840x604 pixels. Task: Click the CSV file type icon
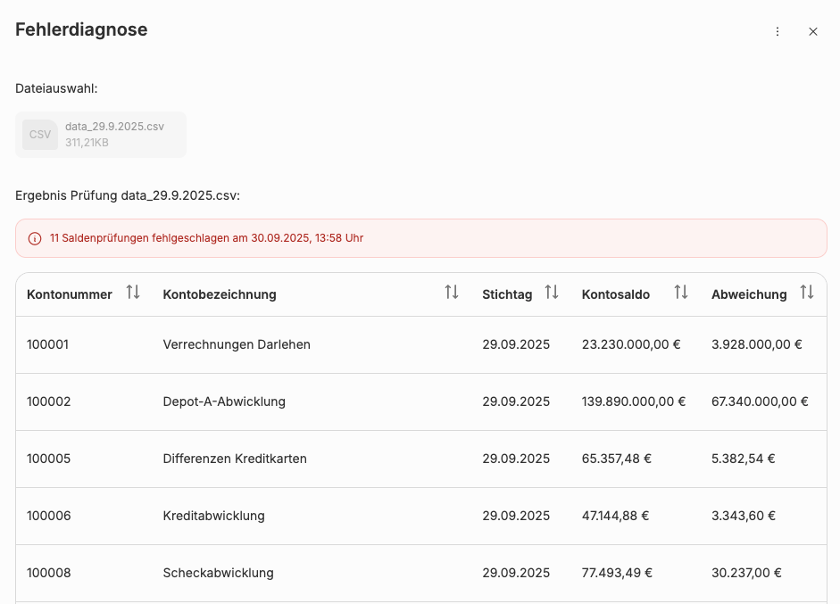40,135
